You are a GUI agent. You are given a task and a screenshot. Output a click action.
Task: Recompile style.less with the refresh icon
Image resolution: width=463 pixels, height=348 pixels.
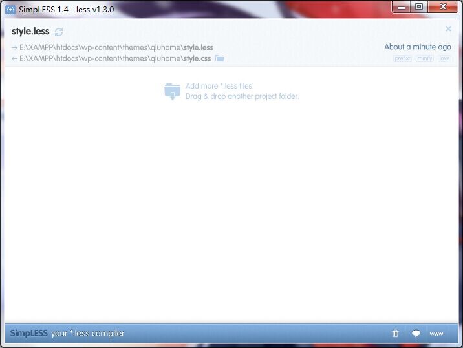pyautogui.click(x=59, y=32)
